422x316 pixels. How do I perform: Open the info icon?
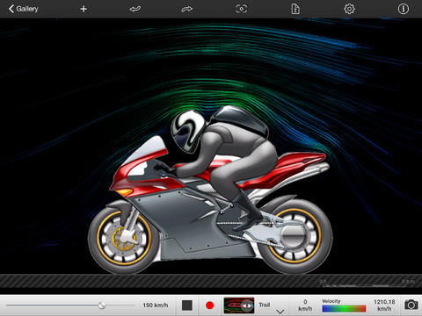click(x=404, y=9)
